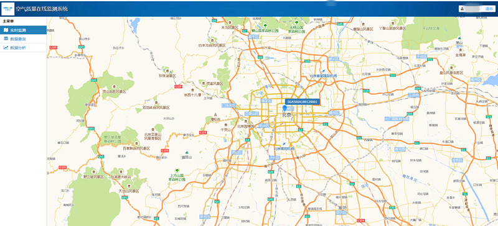The image size is (498, 226).
Task: Click the blue station marker pin in Beijing
Action: point(285,109)
